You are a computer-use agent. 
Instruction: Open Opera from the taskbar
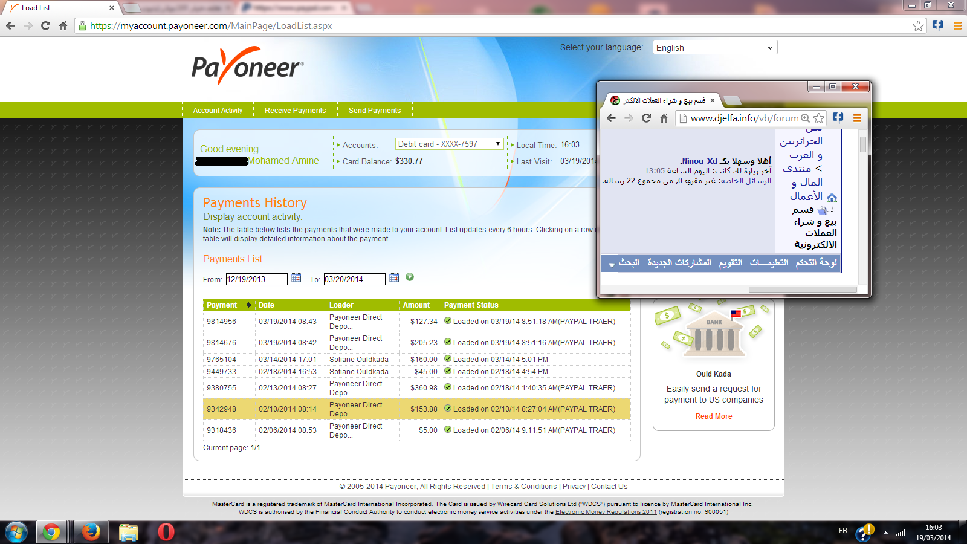tap(166, 532)
